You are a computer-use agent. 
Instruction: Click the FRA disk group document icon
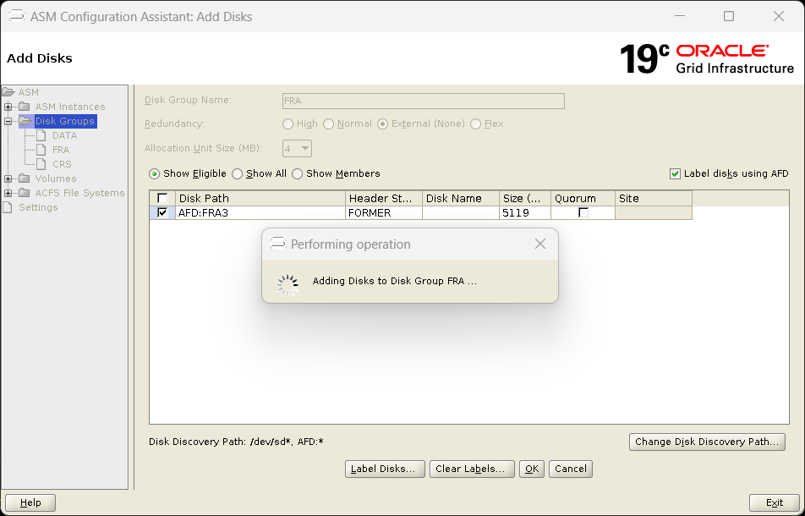41,150
